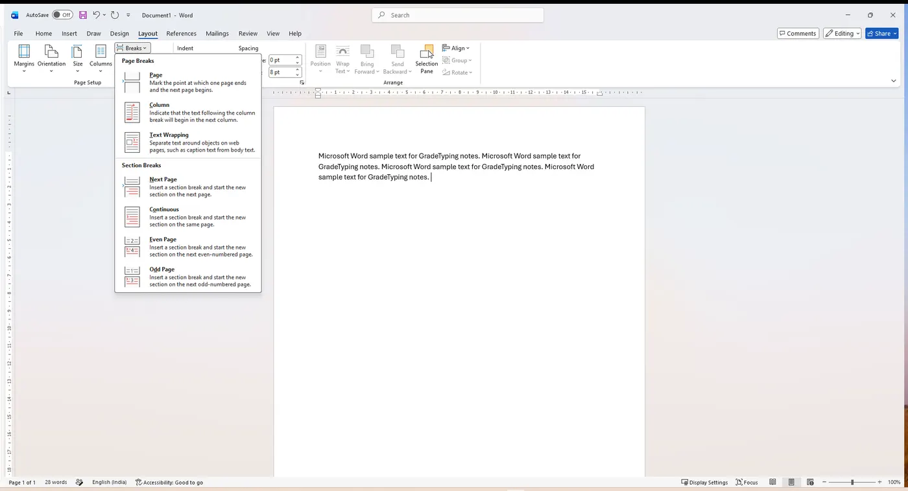
Task: Switch to the Insert tab
Action: 69,34
